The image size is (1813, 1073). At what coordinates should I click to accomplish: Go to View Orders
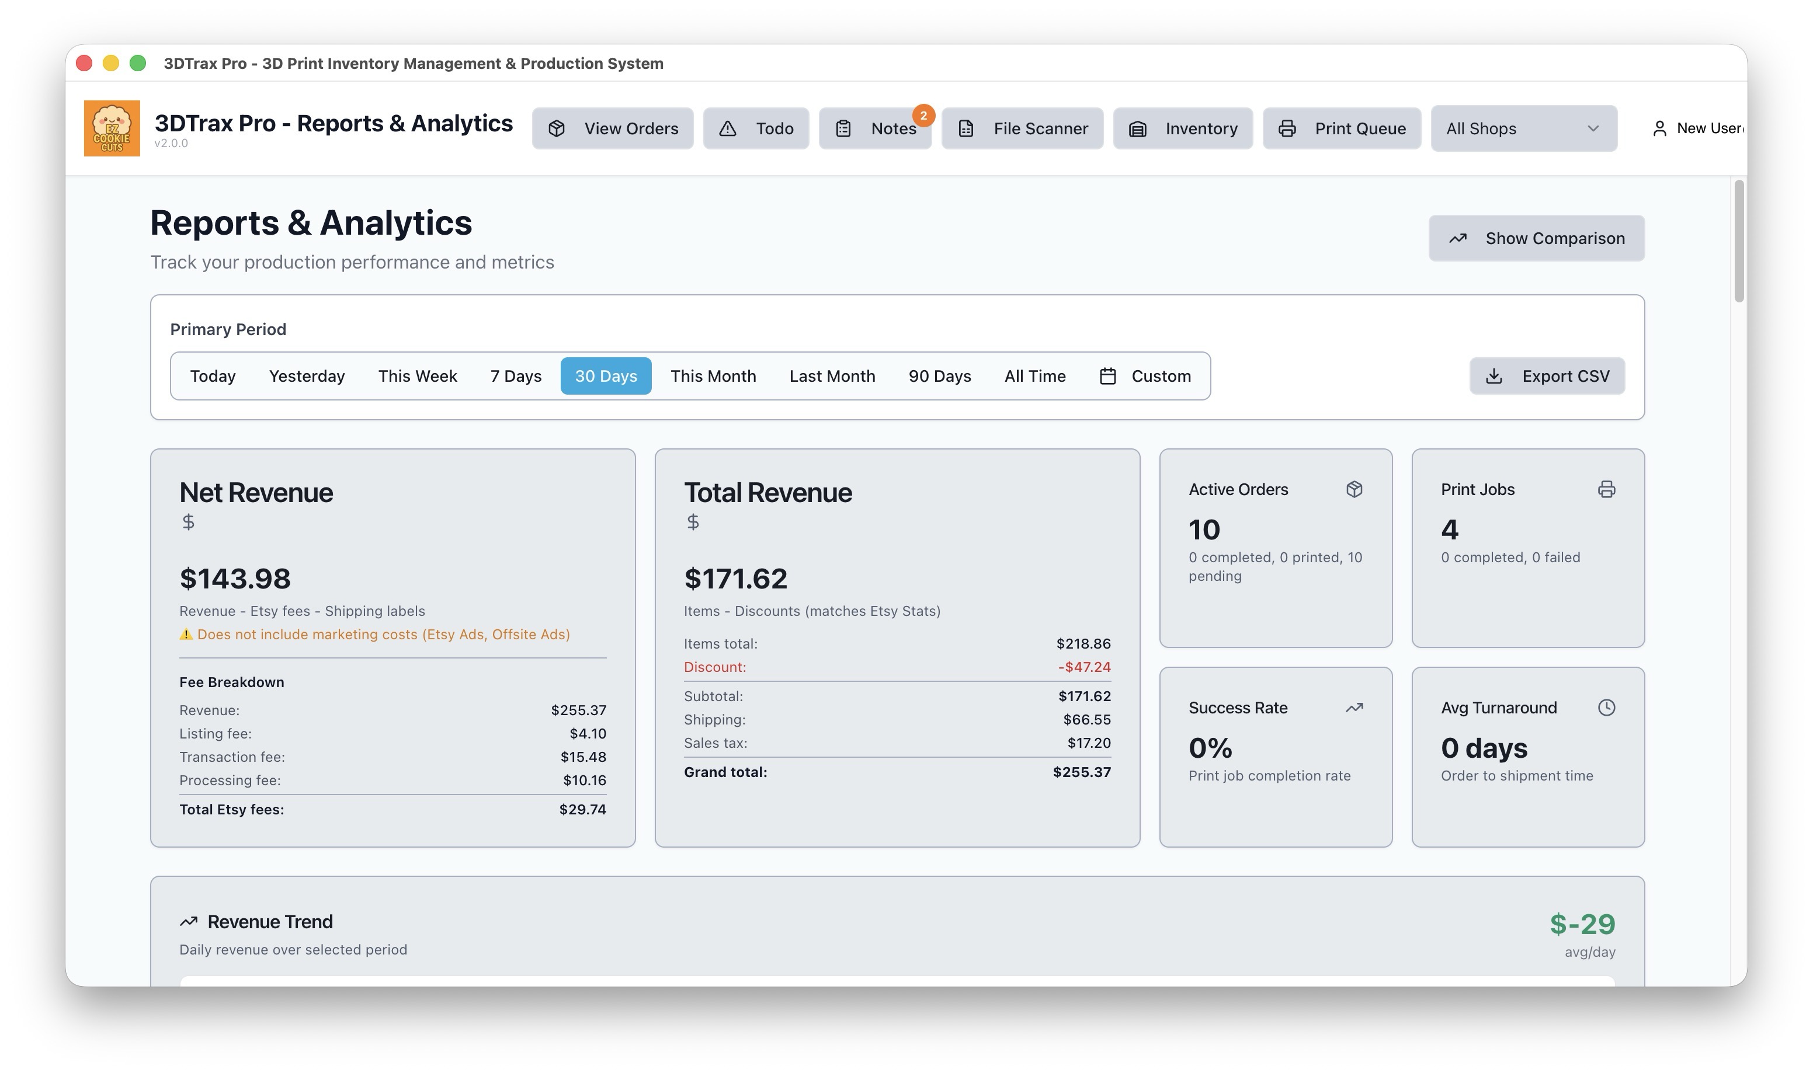point(613,128)
